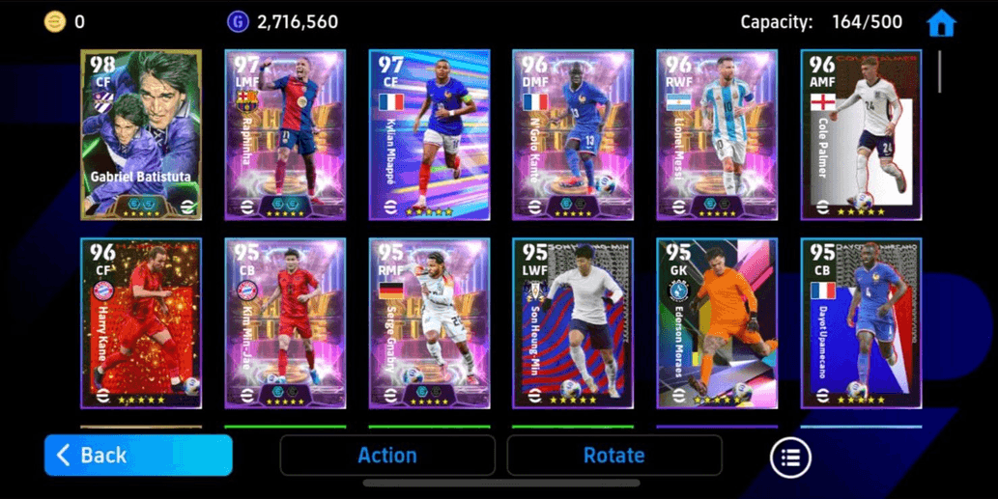Choose the Harry Kane CF card
The height and width of the screenshot is (499, 998).
[141, 323]
